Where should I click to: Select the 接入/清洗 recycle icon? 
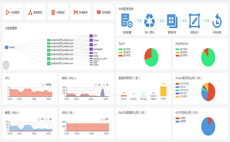coord(149,21)
